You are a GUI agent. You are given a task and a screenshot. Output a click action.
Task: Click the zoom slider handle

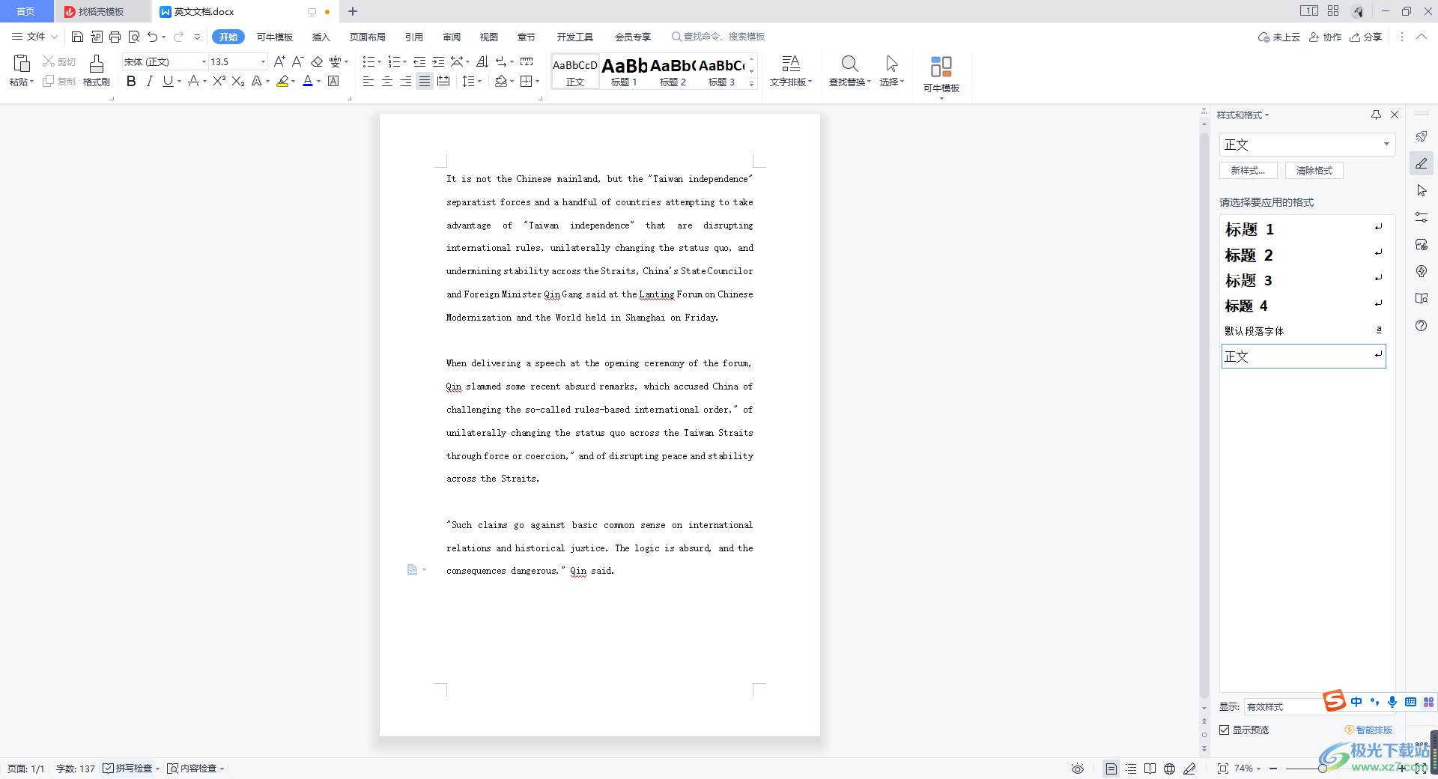(x=1323, y=769)
